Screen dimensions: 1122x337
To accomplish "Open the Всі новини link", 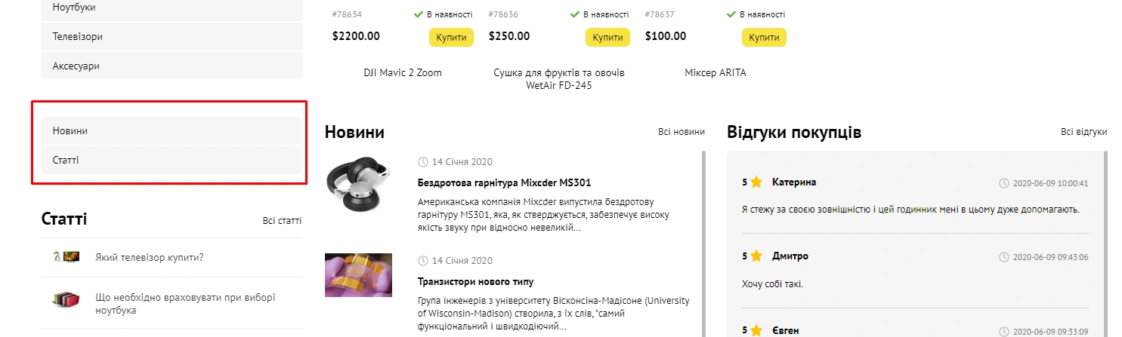I will 681,132.
